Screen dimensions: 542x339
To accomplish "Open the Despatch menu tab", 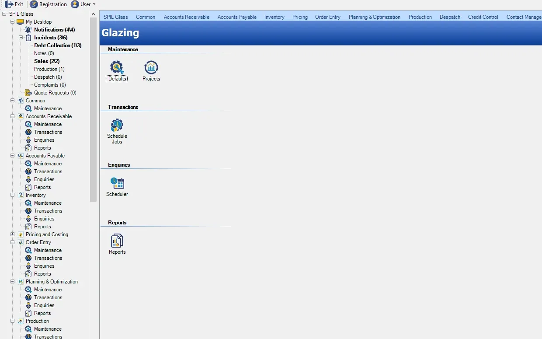I will click(x=450, y=17).
